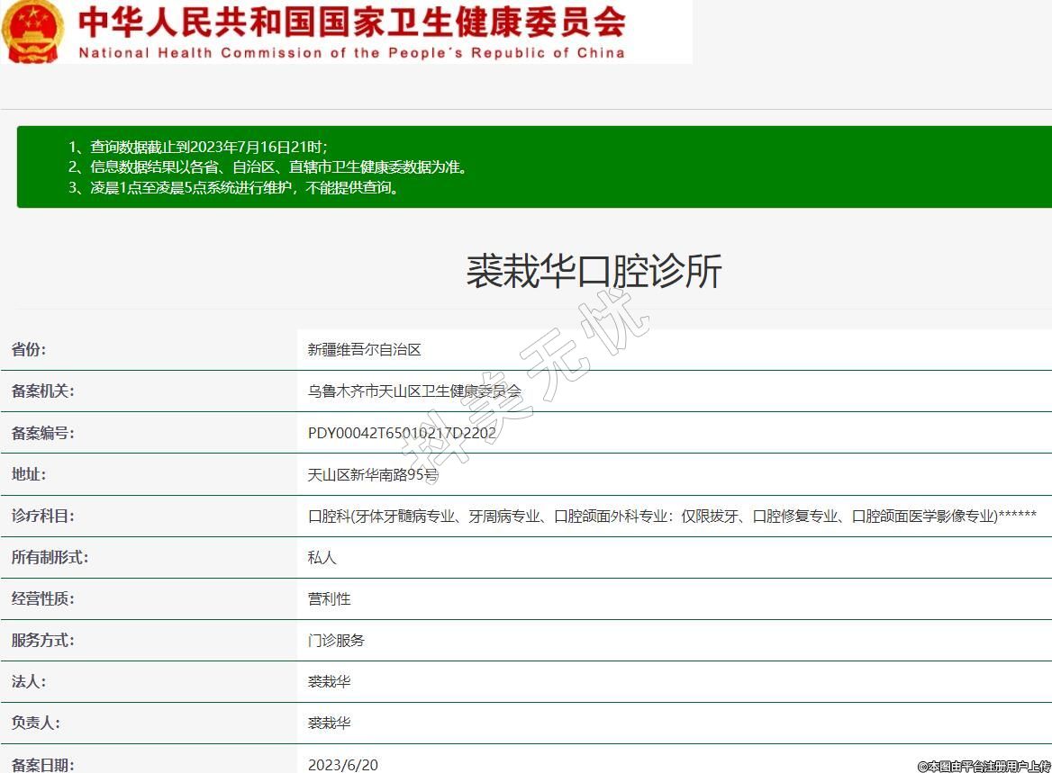This screenshot has width=1052, height=773.
Task: Click the 中华人民共和国国家卫生健康委员会 header title
Action: [x=351, y=22]
